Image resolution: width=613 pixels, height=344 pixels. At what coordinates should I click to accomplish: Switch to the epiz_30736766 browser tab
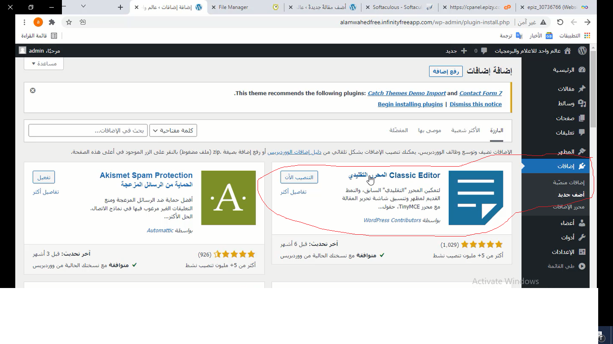554,7
